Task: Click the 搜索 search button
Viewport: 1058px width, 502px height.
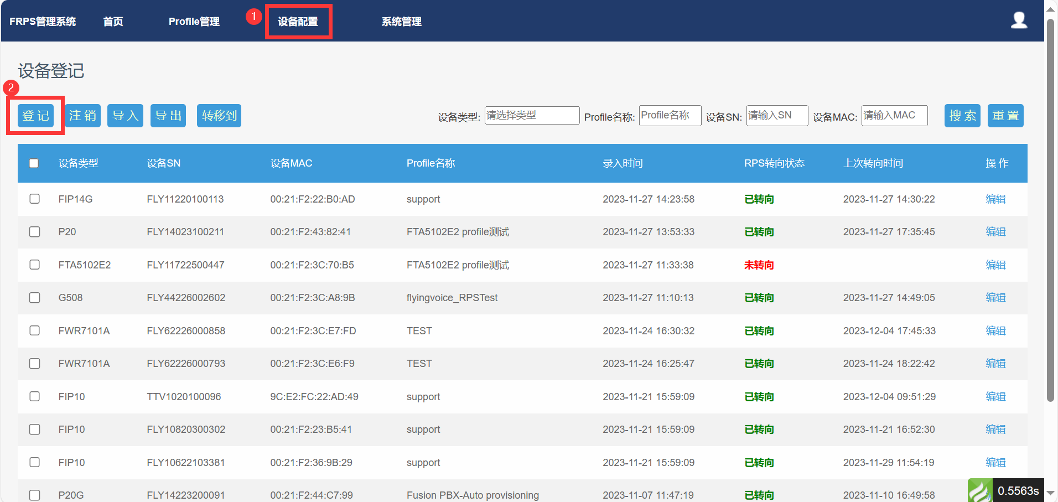Action: point(962,116)
